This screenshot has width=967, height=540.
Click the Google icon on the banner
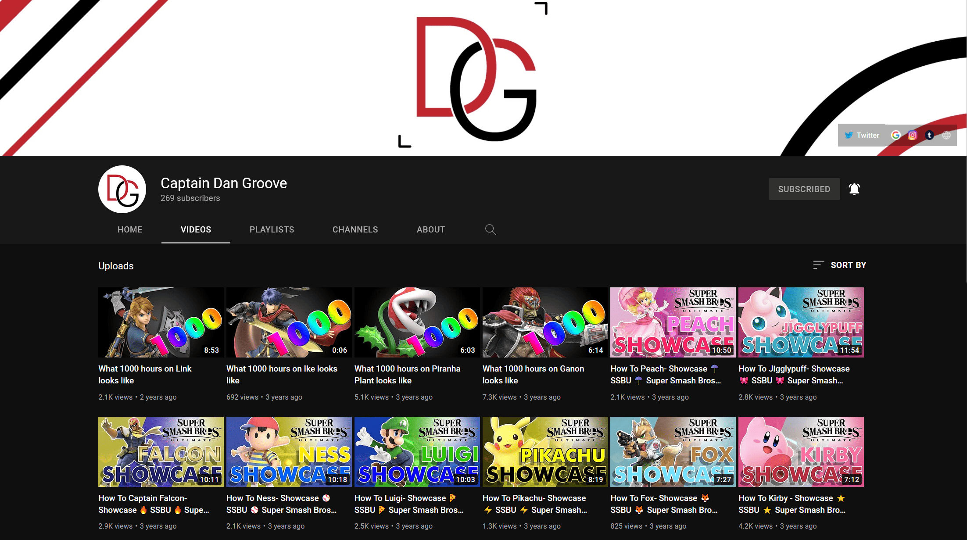click(x=895, y=135)
